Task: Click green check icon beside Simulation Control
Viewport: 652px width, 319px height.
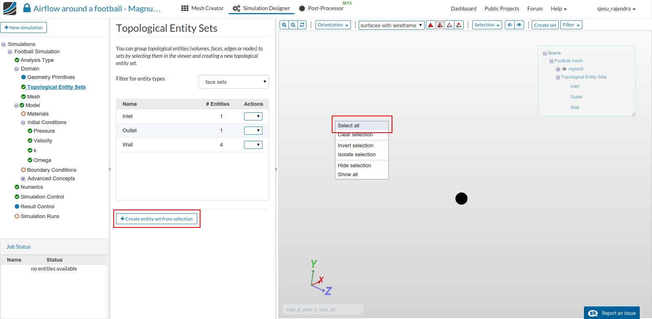Action: pyautogui.click(x=17, y=197)
